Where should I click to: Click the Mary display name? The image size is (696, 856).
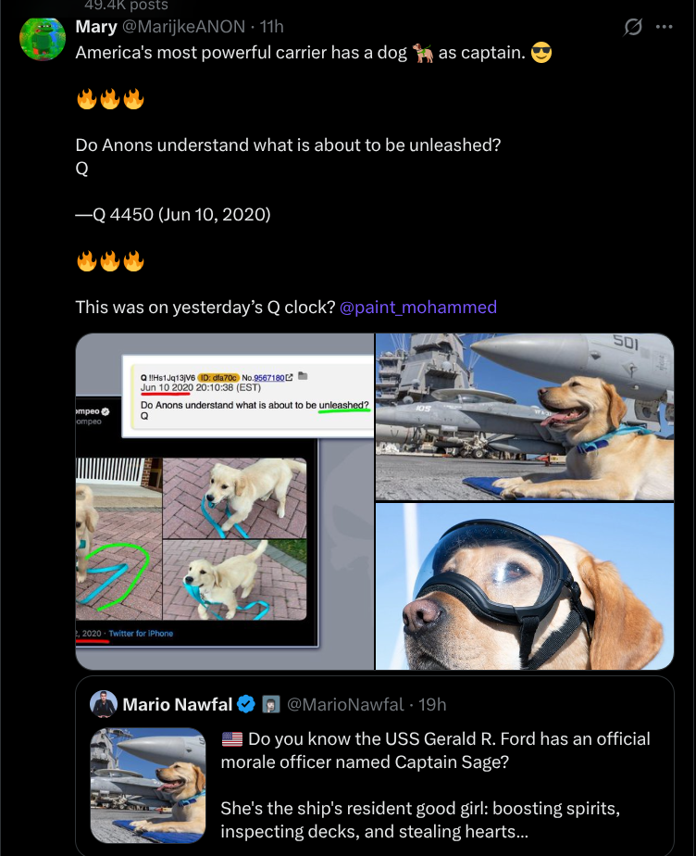tap(96, 26)
